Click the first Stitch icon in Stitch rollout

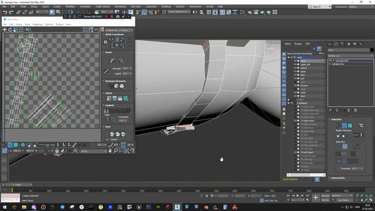tap(109, 98)
